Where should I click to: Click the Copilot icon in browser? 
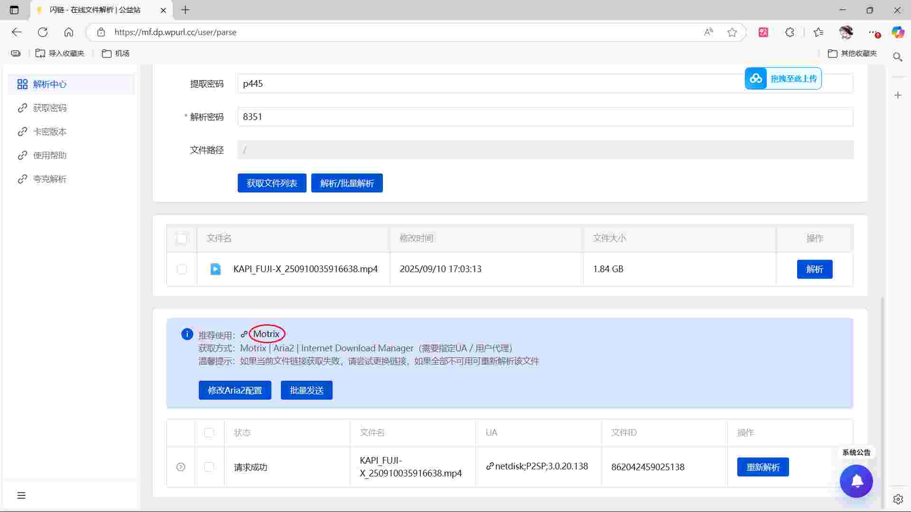[897, 32]
